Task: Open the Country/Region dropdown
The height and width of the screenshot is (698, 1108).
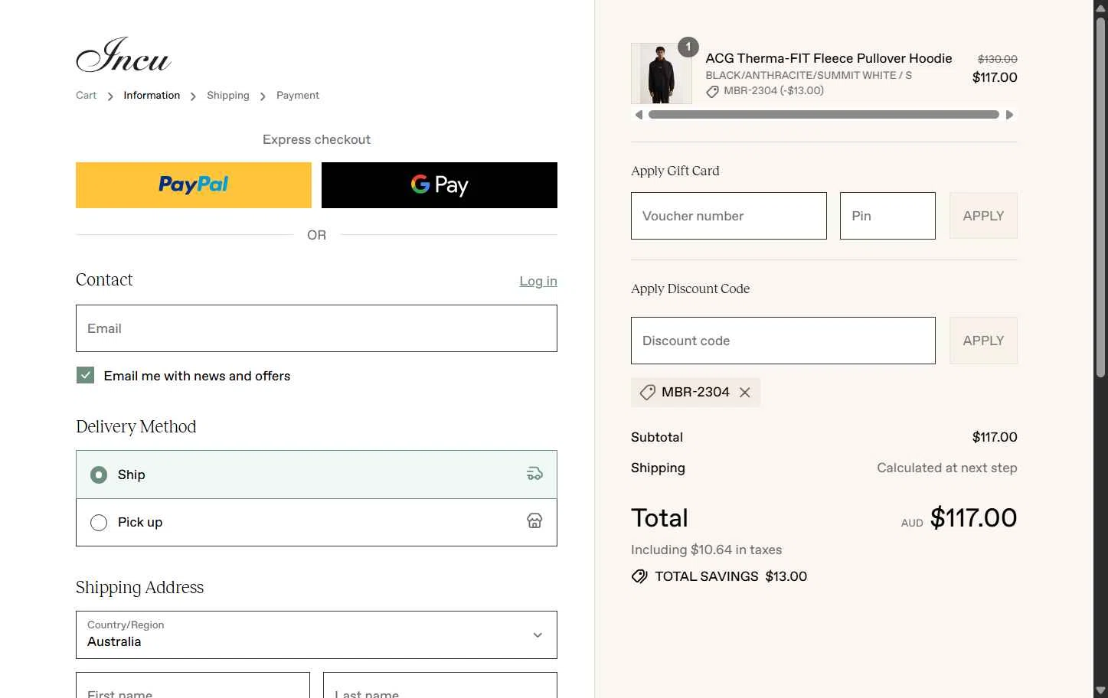Action: point(316,634)
